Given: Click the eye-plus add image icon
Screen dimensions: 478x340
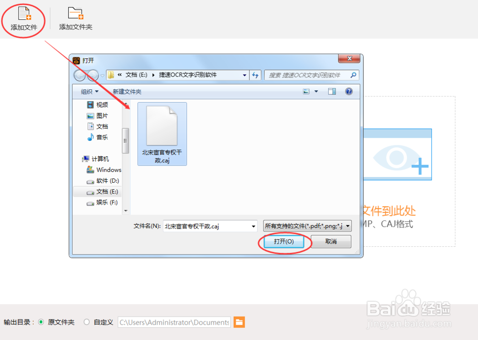Looking at the screenshot, I should point(397,154).
